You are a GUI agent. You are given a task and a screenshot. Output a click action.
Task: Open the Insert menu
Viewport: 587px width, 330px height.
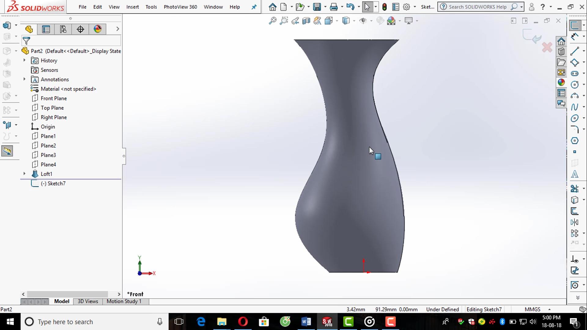coord(132,7)
